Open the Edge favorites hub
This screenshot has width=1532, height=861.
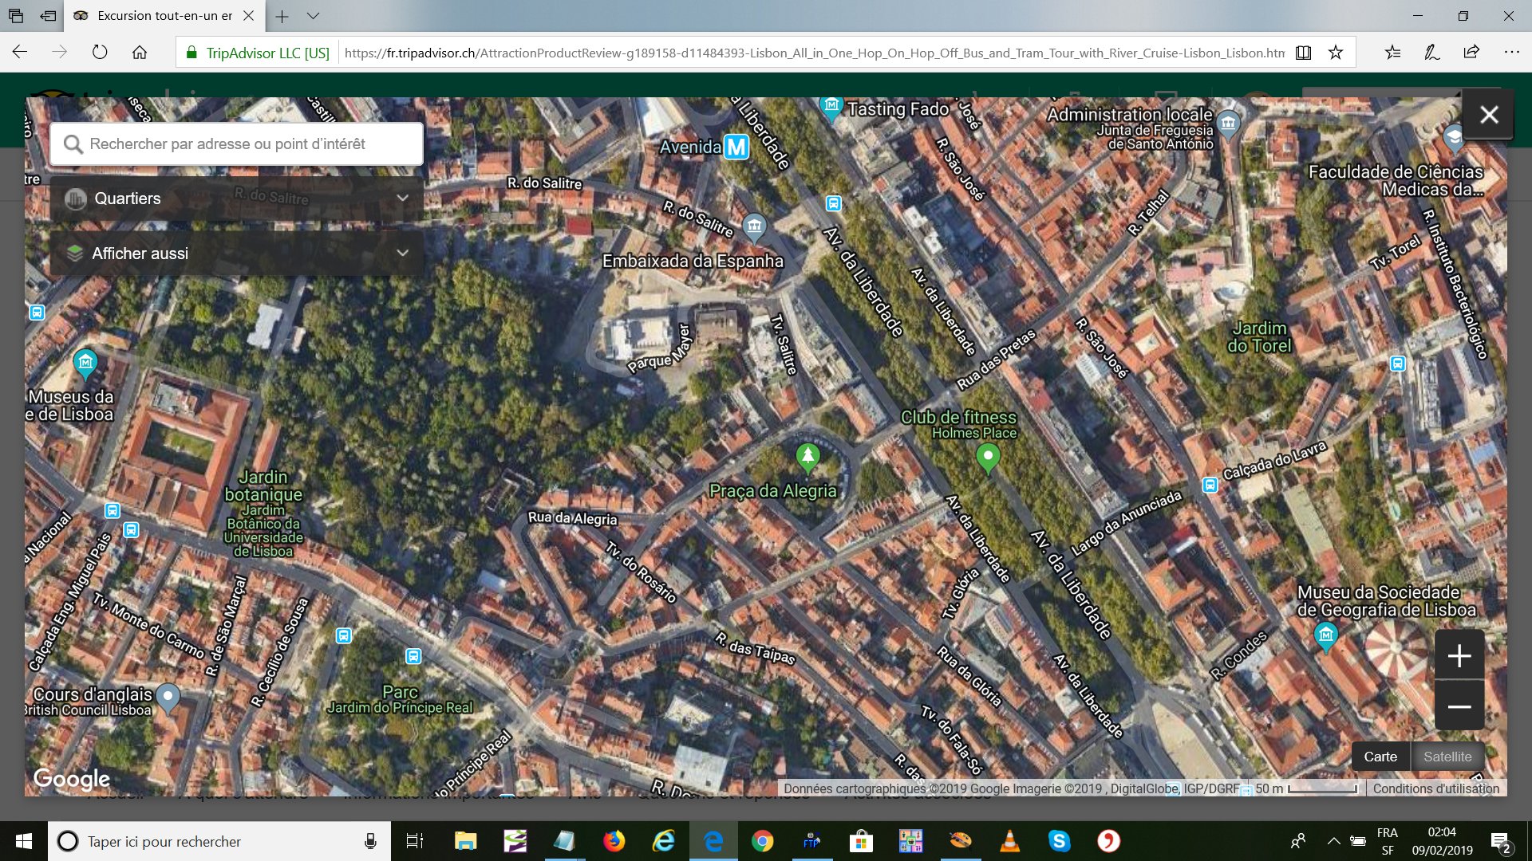tap(1392, 53)
